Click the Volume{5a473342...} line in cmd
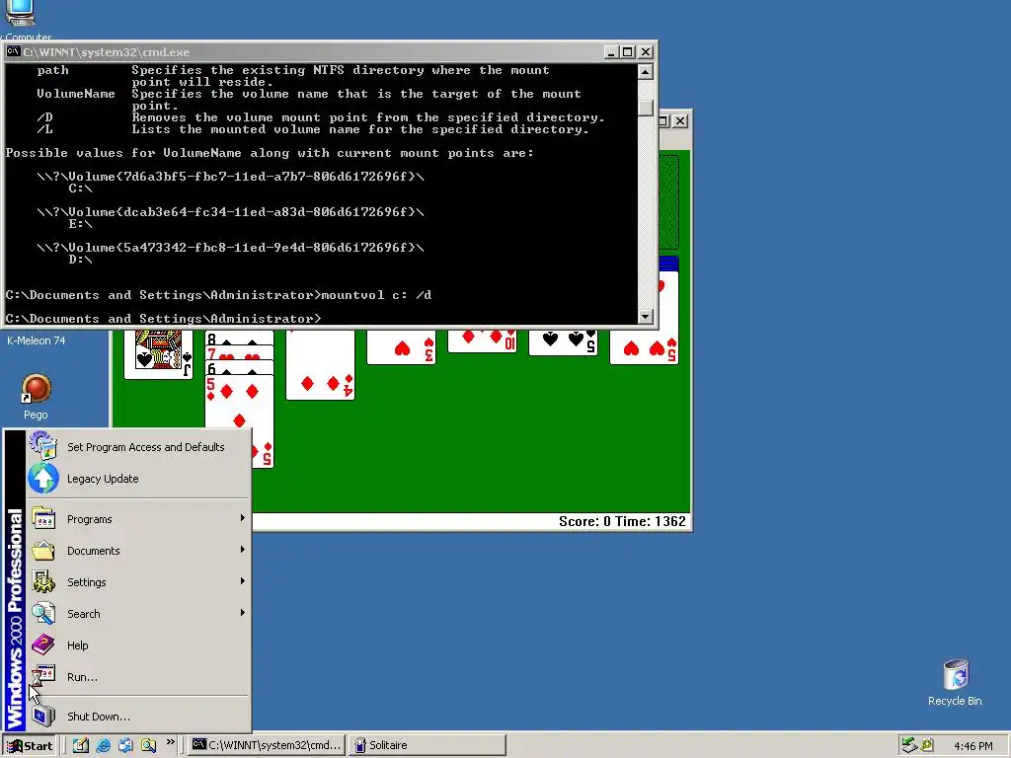The image size is (1011, 758). tap(230, 247)
